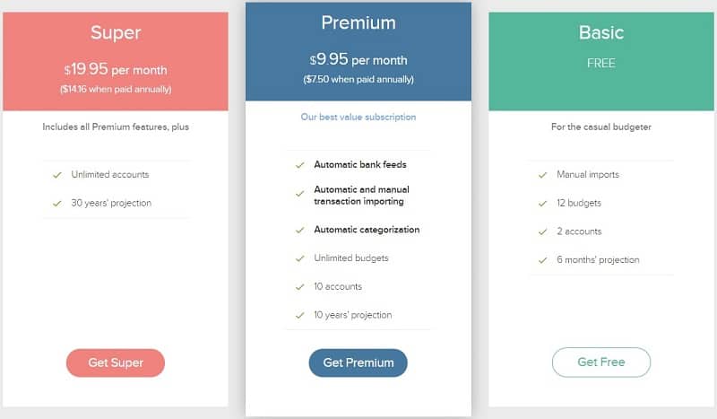
Task: Click checkmark next to 2 accounts
Action: click(x=542, y=231)
